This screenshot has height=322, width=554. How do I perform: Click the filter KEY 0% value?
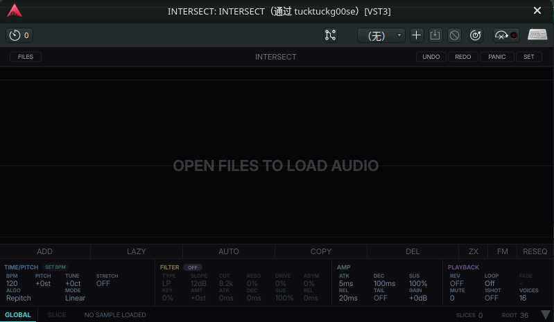(x=168, y=298)
